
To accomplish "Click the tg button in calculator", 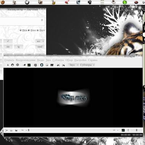I will [x=18, y=47].
